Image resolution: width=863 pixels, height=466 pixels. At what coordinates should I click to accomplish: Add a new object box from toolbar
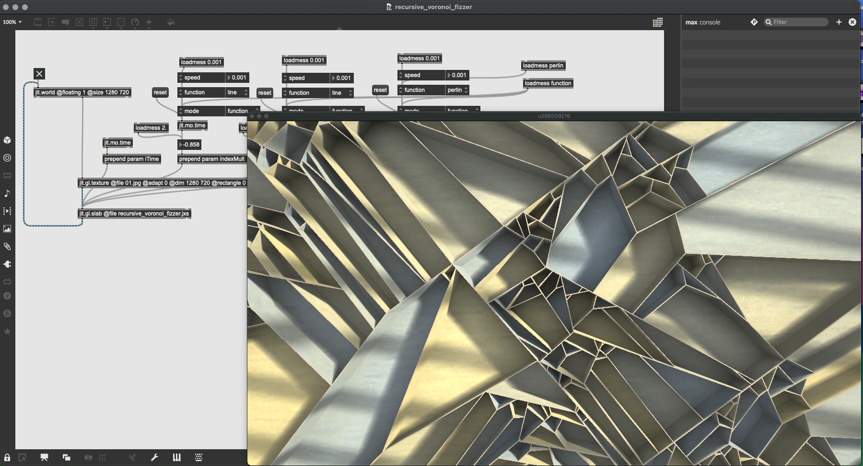pos(37,22)
